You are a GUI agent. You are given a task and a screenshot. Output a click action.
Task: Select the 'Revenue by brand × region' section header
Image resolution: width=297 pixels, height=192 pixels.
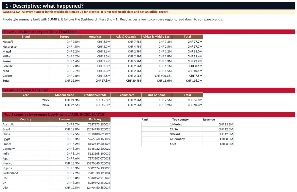click(x=148, y=32)
